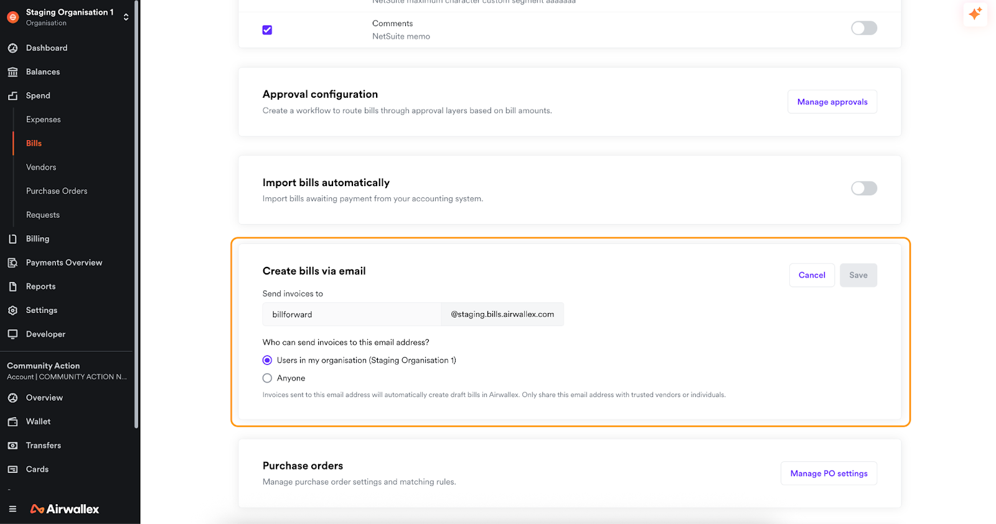Click the Payments Overview icon
The image size is (996, 524).
point(12,263)
